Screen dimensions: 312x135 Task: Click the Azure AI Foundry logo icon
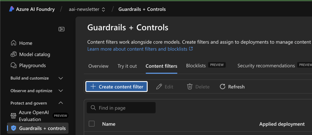12,9
